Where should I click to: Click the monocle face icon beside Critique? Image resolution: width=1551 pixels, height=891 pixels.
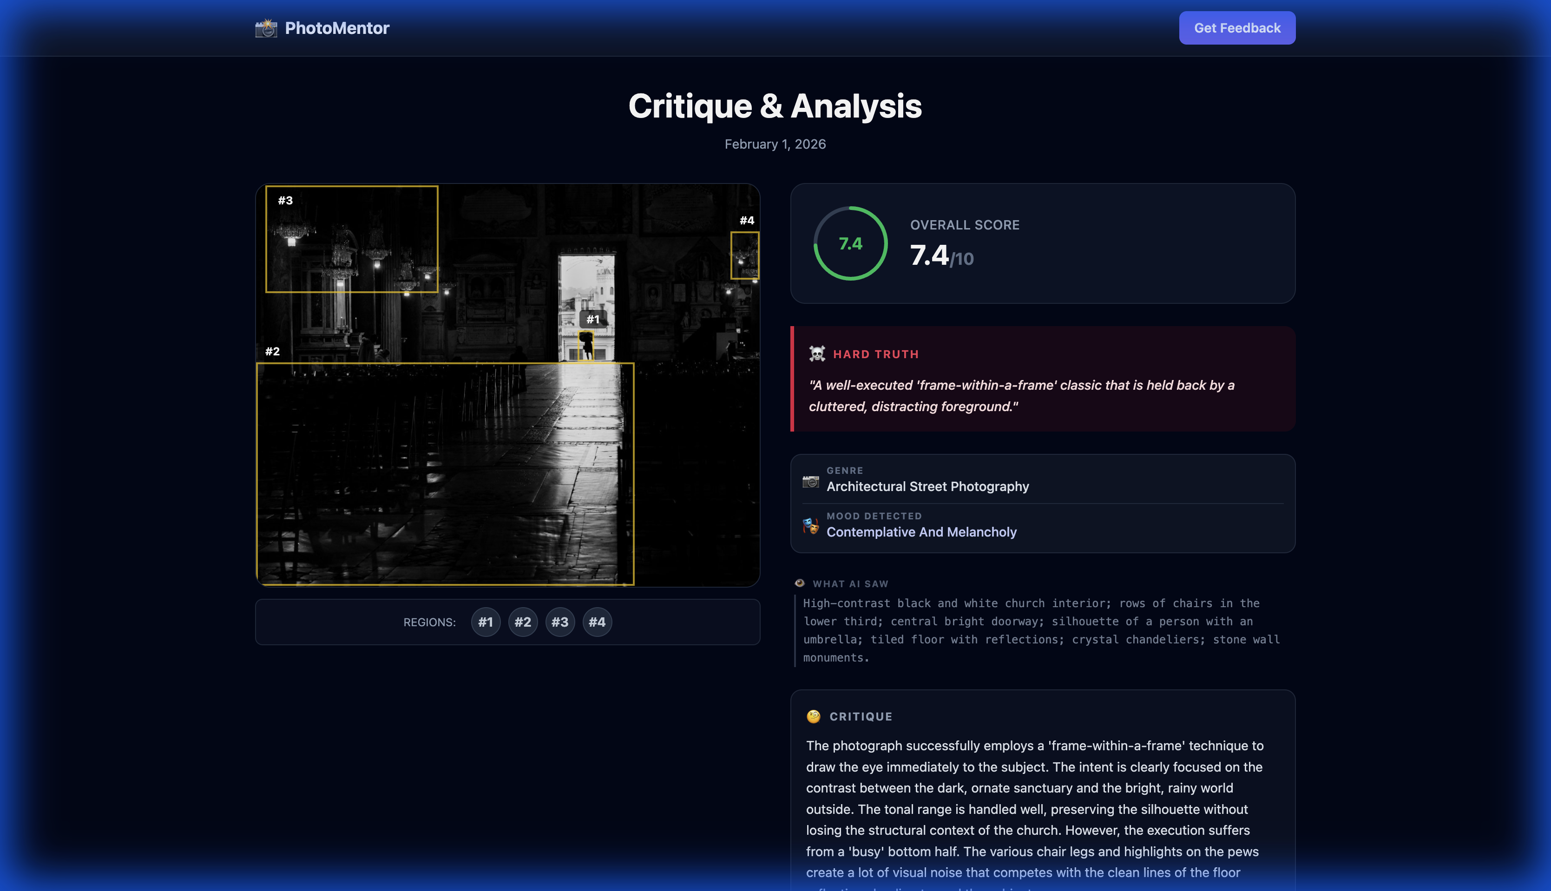(x=814, y=717)
